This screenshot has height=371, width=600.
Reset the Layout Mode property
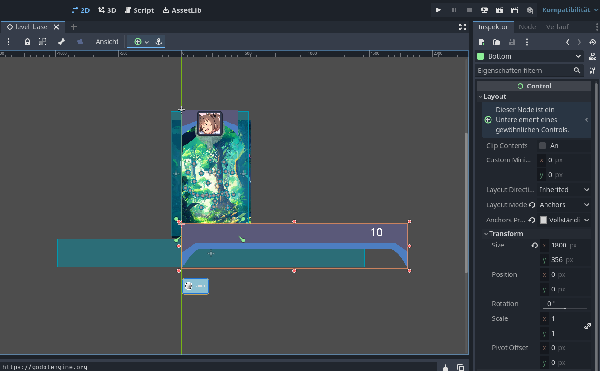pyautogui.click(x=532, y=205)
